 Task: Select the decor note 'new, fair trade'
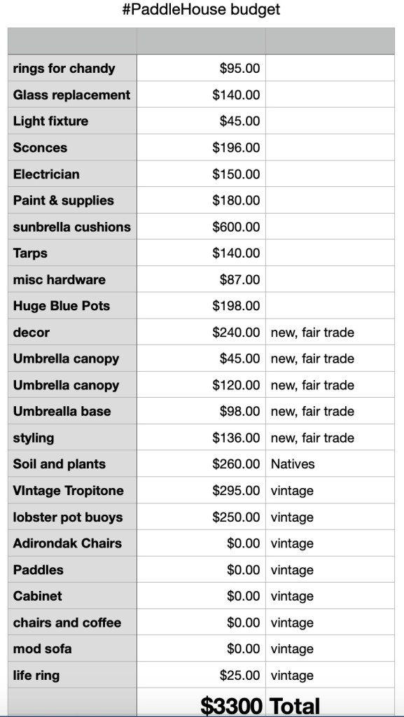coord(312,333)
